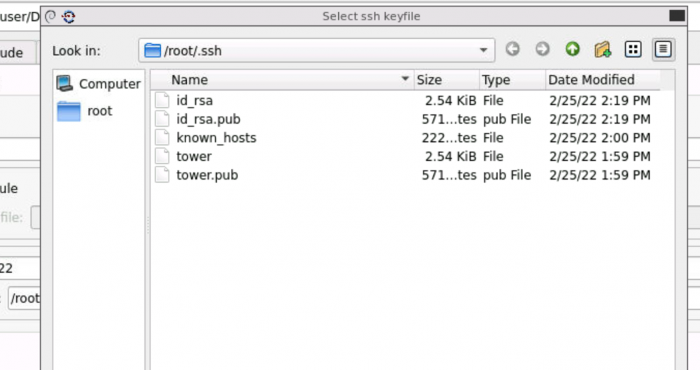The image size is (700, 370).
Task: Sort files by the Name column header
Action: coord(282,80)
